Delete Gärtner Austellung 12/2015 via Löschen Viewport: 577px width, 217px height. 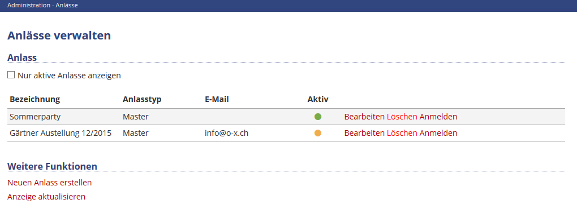pos(402,133)
